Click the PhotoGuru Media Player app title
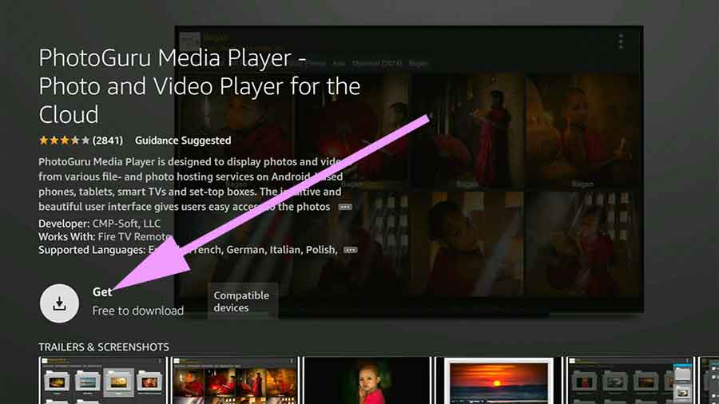Screen dimensions: 719x404 (x=200, y=86)
